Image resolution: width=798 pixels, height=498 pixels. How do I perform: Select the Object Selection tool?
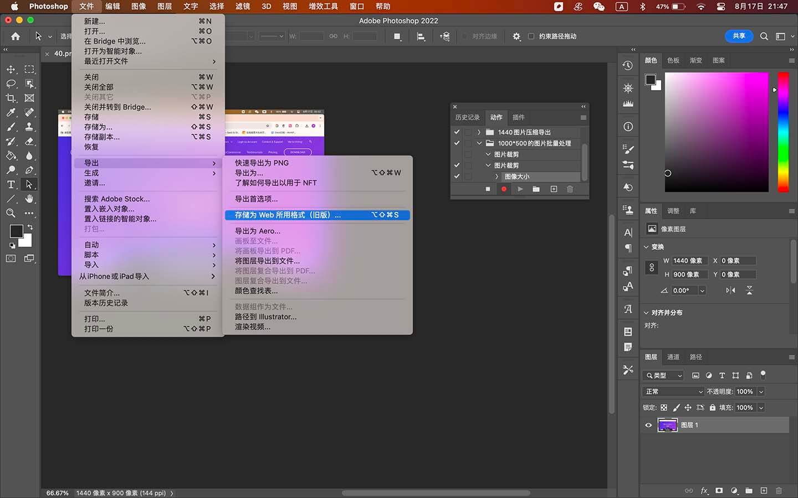[29, 84]
